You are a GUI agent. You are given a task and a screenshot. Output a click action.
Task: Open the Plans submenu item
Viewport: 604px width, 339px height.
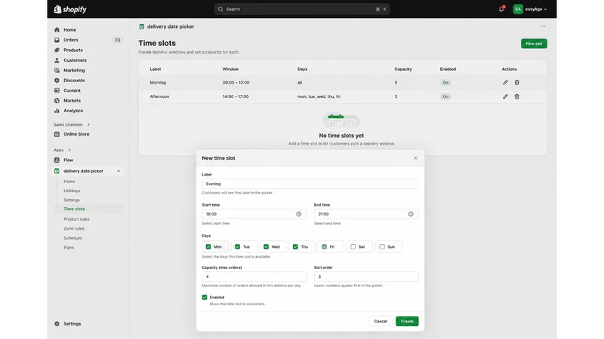coord(69,248)
